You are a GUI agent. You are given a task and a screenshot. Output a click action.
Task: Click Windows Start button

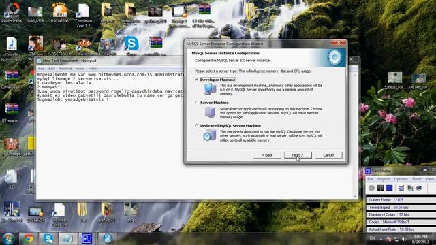pyautogui.click(x=8, y=238)
